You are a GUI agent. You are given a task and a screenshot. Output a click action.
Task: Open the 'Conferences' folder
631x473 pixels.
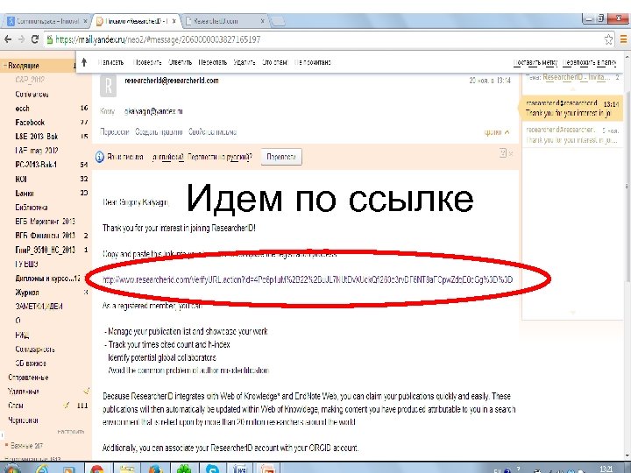click(x=32, y=94)
